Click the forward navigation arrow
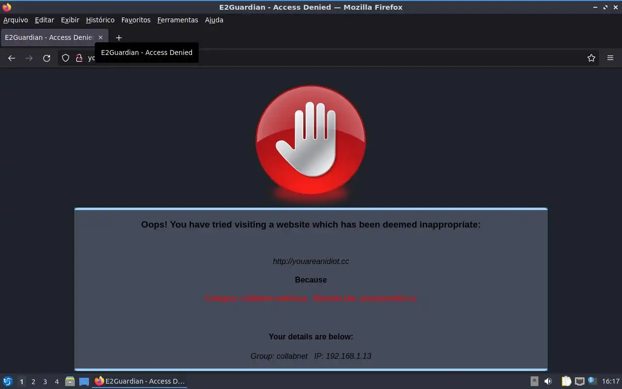This screenshot has width=622, height=389. click(29, 58)
